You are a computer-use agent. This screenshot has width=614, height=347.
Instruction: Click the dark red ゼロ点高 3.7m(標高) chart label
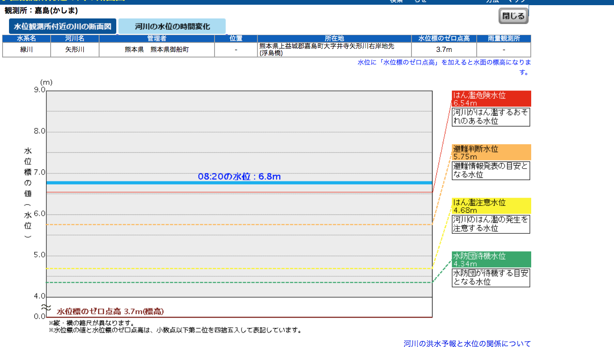[x=110, y=311]
